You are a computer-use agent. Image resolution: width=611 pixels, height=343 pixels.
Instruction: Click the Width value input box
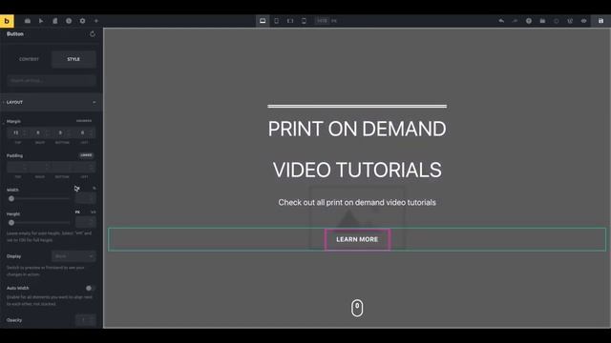[85, 198]
